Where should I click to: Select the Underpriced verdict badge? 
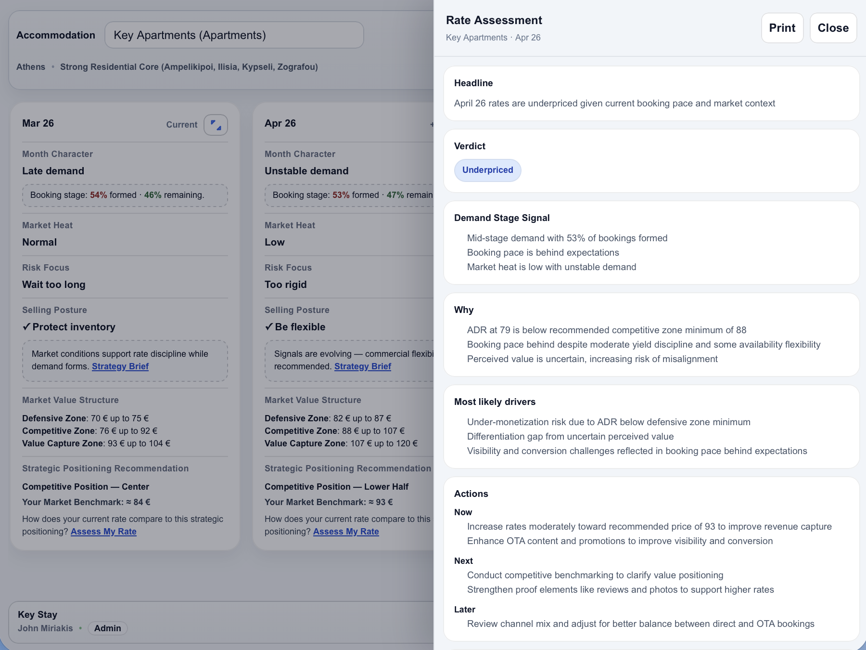487,170
